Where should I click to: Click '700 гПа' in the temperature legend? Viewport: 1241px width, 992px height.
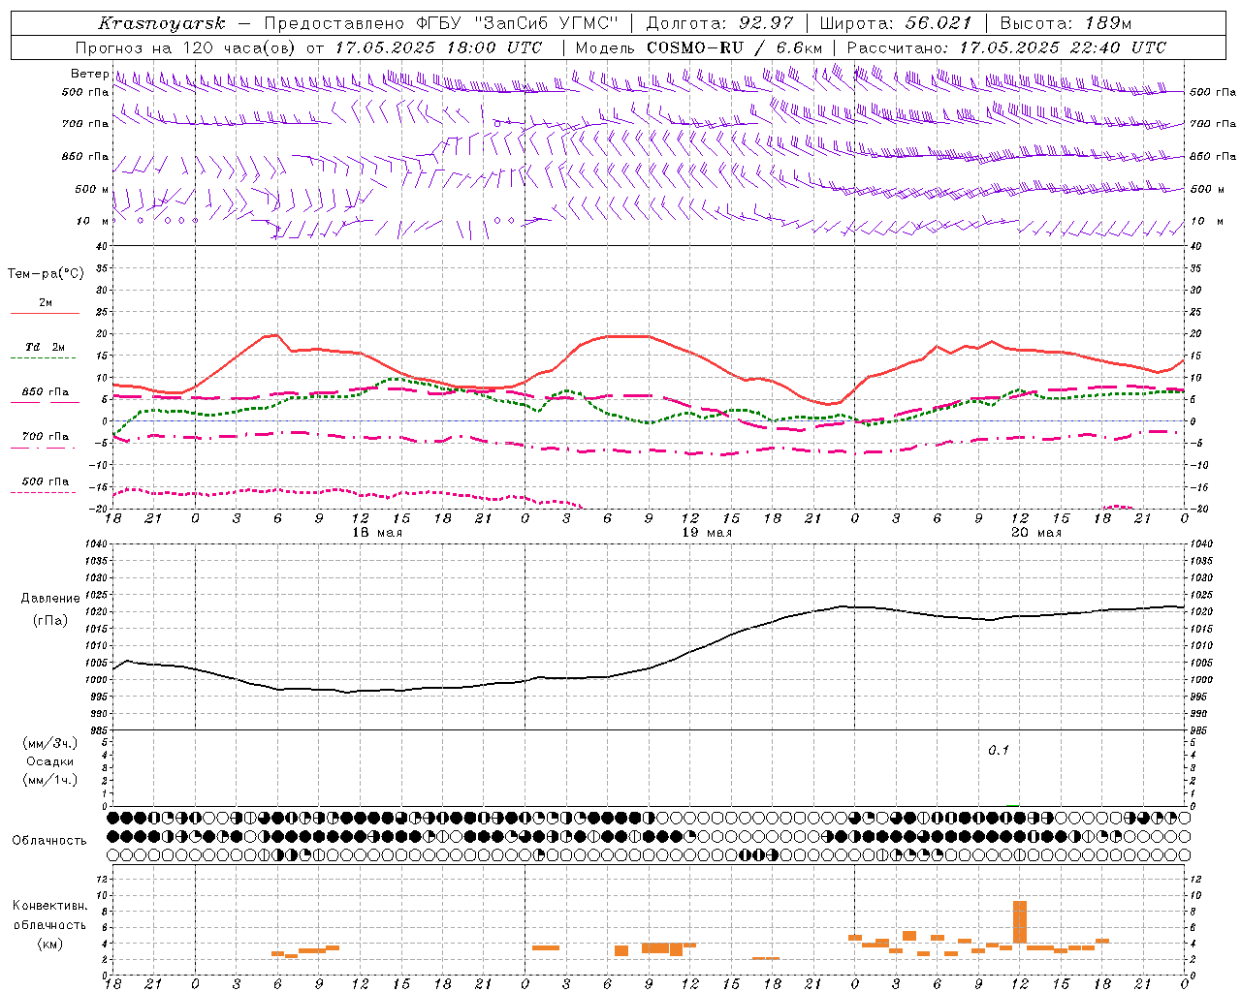46,436
